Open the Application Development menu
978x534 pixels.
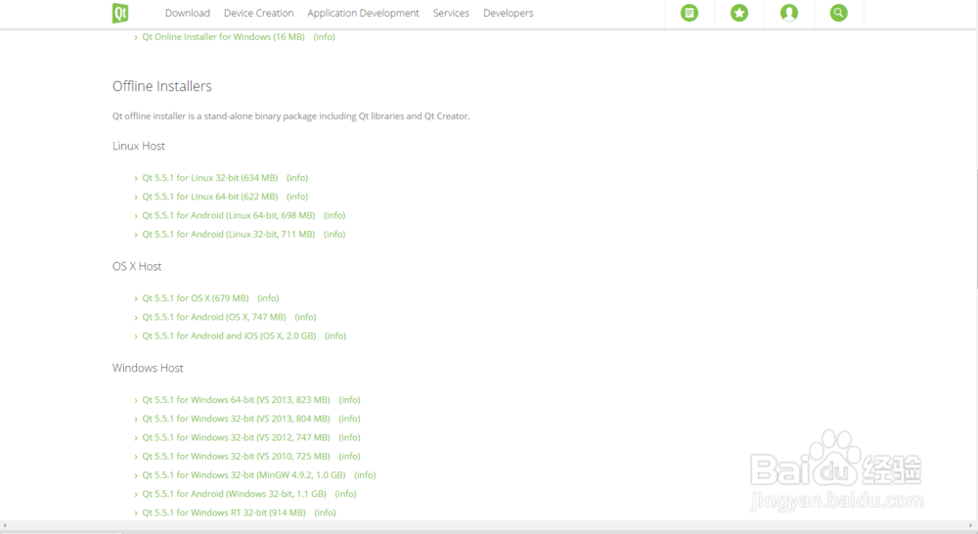363,13
